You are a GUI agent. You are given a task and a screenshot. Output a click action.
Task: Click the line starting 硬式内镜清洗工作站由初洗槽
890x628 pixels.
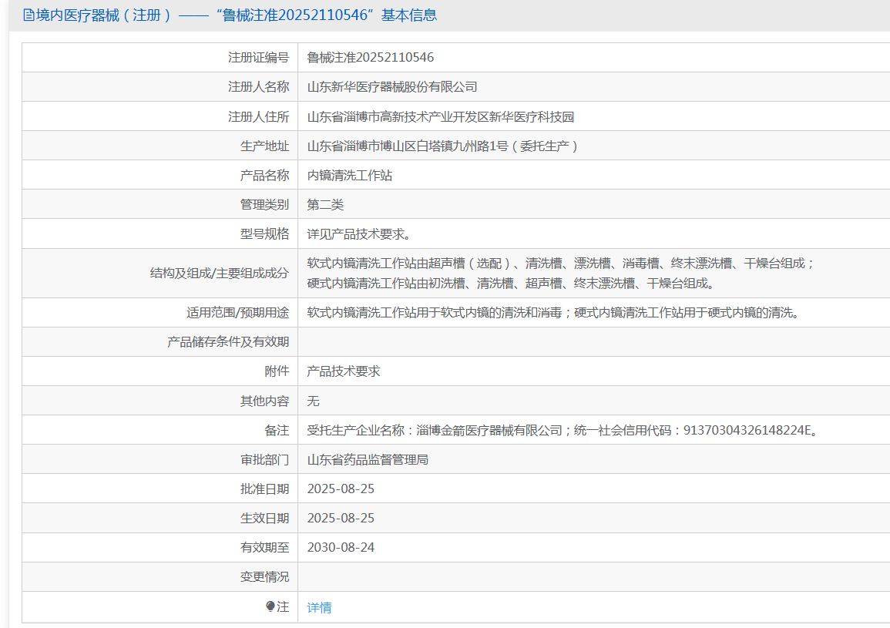click(x=511, y=283)
